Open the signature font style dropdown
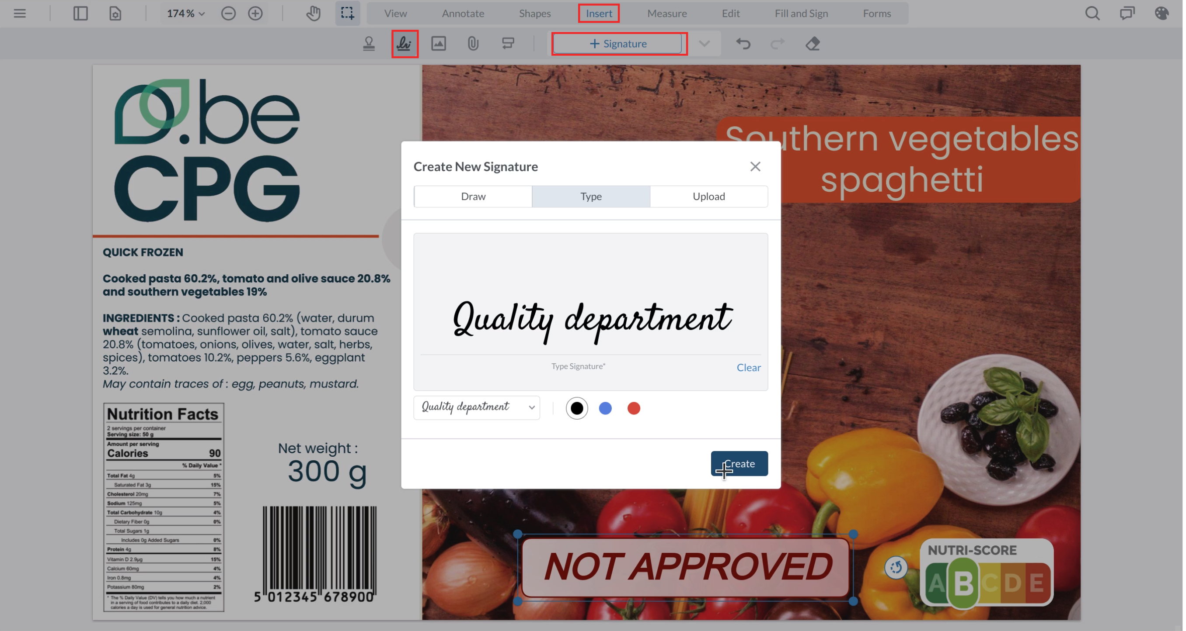 (477, 408)
